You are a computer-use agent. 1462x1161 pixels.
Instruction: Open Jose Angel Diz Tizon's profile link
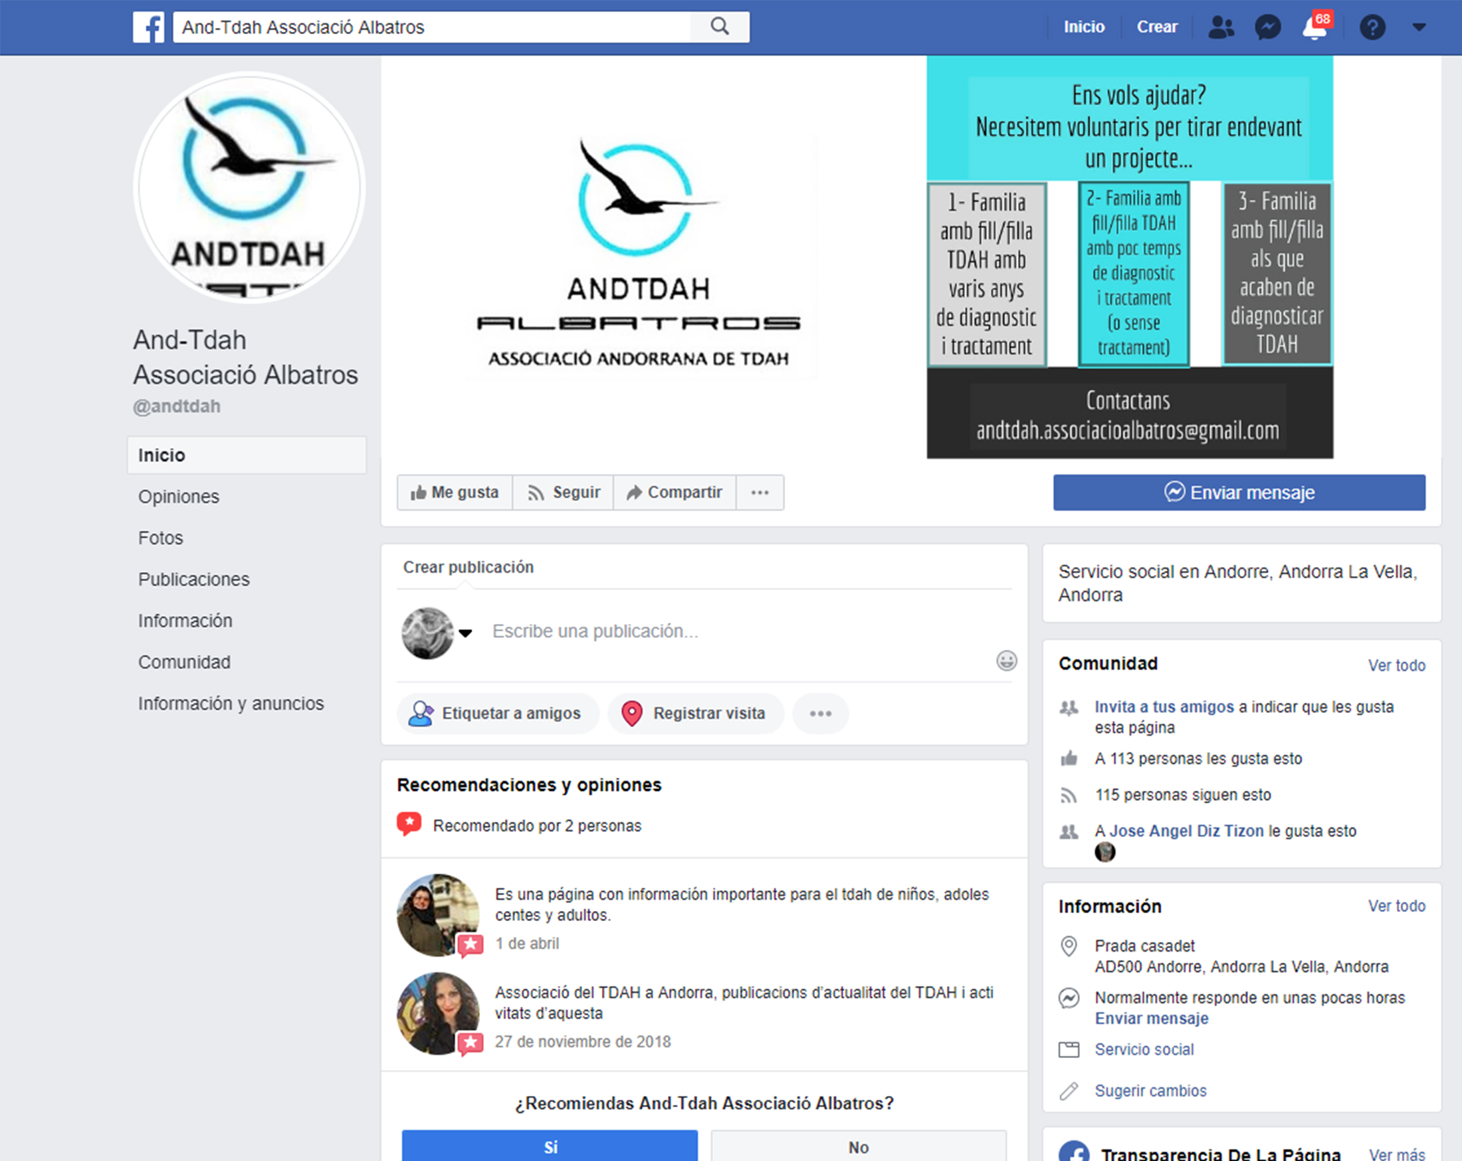coord(1187,831)
